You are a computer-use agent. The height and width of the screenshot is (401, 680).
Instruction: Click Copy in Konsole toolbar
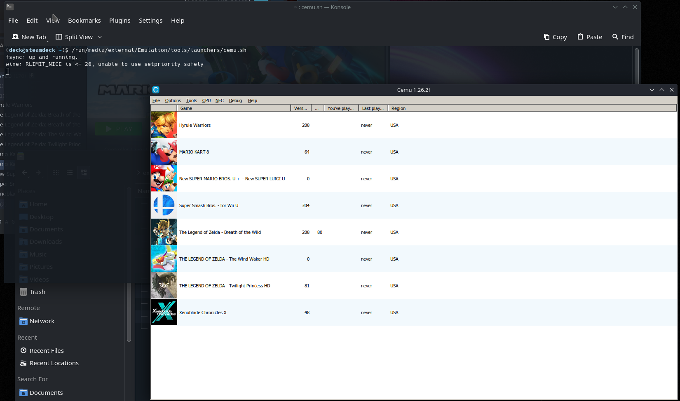click(x=555, y=37)
